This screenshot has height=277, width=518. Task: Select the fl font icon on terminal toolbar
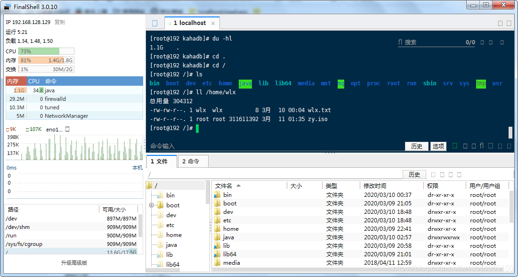click(481, 146)
